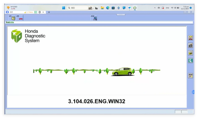Click the green exit door icon

tap(191, 61)
